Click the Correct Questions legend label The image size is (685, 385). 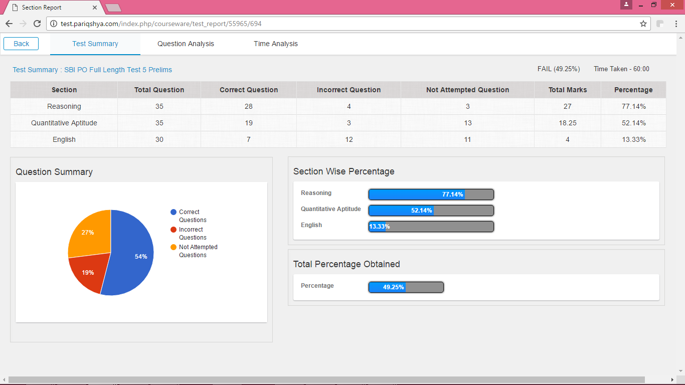click(193, 216)
